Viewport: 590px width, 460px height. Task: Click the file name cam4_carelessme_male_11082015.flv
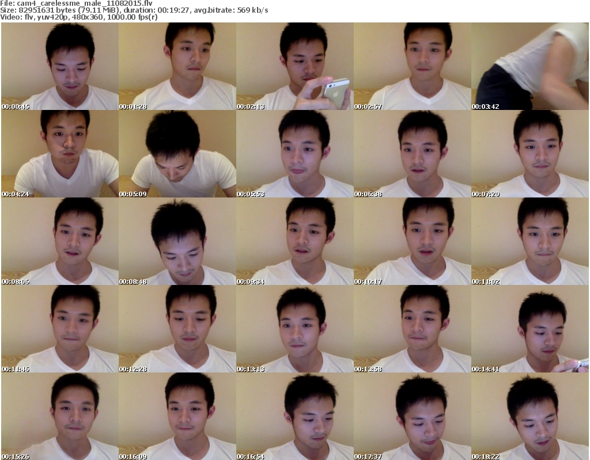click(85, 3)
